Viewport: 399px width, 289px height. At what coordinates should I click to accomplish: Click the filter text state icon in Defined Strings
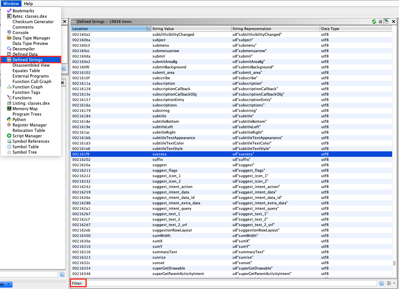(382, 283)
